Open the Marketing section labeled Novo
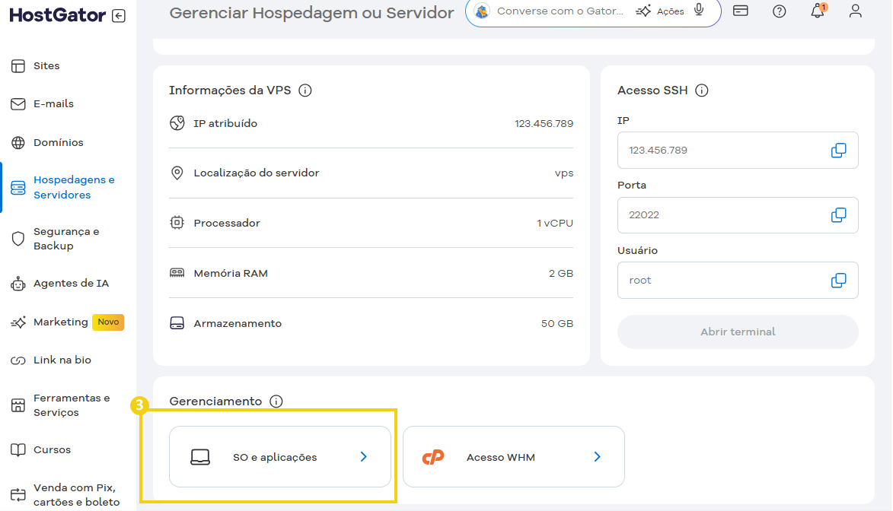This screenshot has height=511, width=893. point(60,322)
